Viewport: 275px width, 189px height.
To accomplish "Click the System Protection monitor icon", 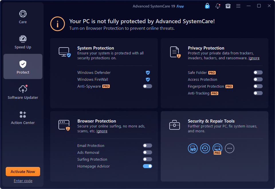I will (64, 52).
